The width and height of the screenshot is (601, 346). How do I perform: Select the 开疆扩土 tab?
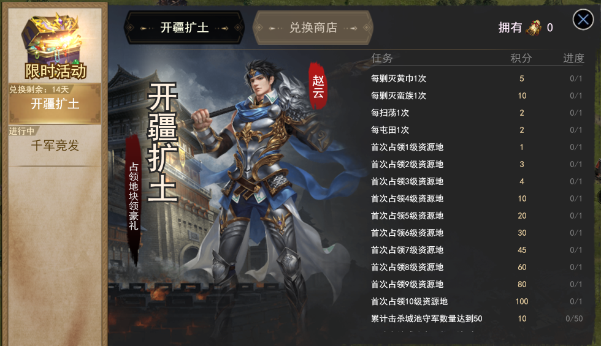[x=185, y=28]
